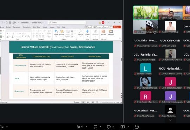Open the Zoom chat icon
190x130 pixels.
(x=95, y=127)
